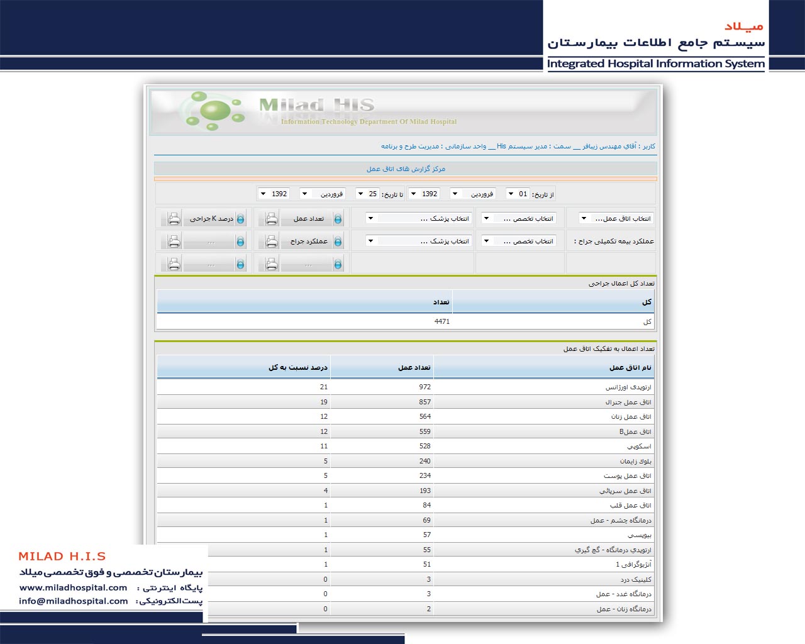This screenshot has width=805, height=644.
Task: Select the 'اتاق عمل زنان' row name
Action: [631, 416]
